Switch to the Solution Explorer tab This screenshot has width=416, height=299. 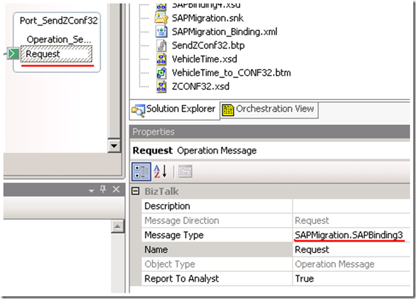[174, 110]
